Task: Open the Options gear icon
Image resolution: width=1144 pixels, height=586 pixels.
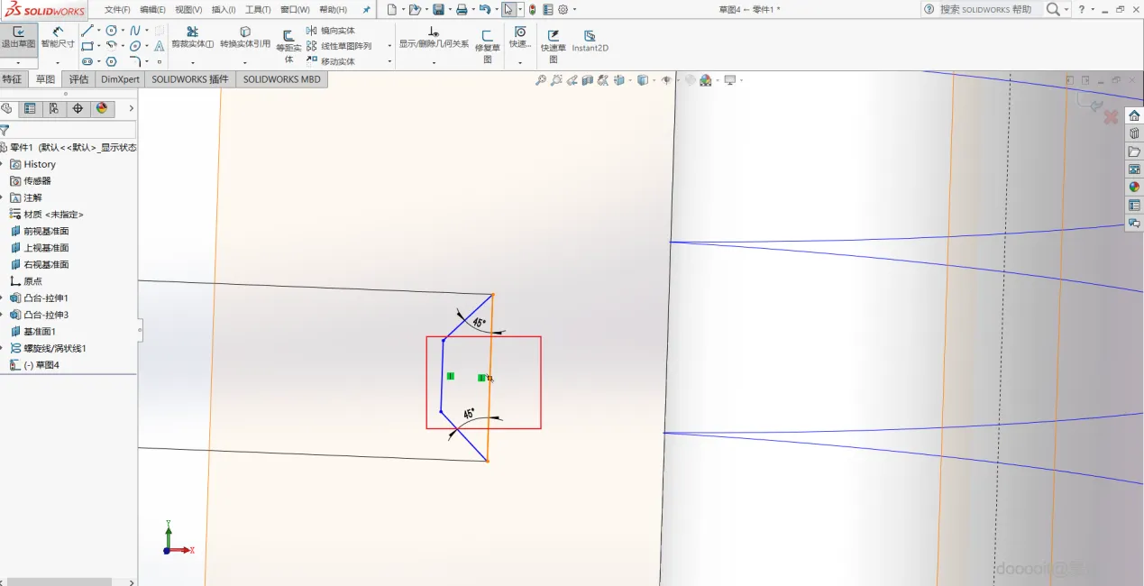Action: pos(563,10)
